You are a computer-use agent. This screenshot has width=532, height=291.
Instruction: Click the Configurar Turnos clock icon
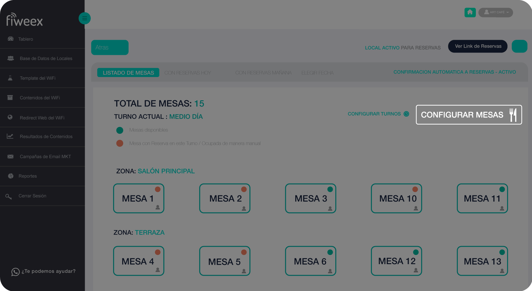406,114
